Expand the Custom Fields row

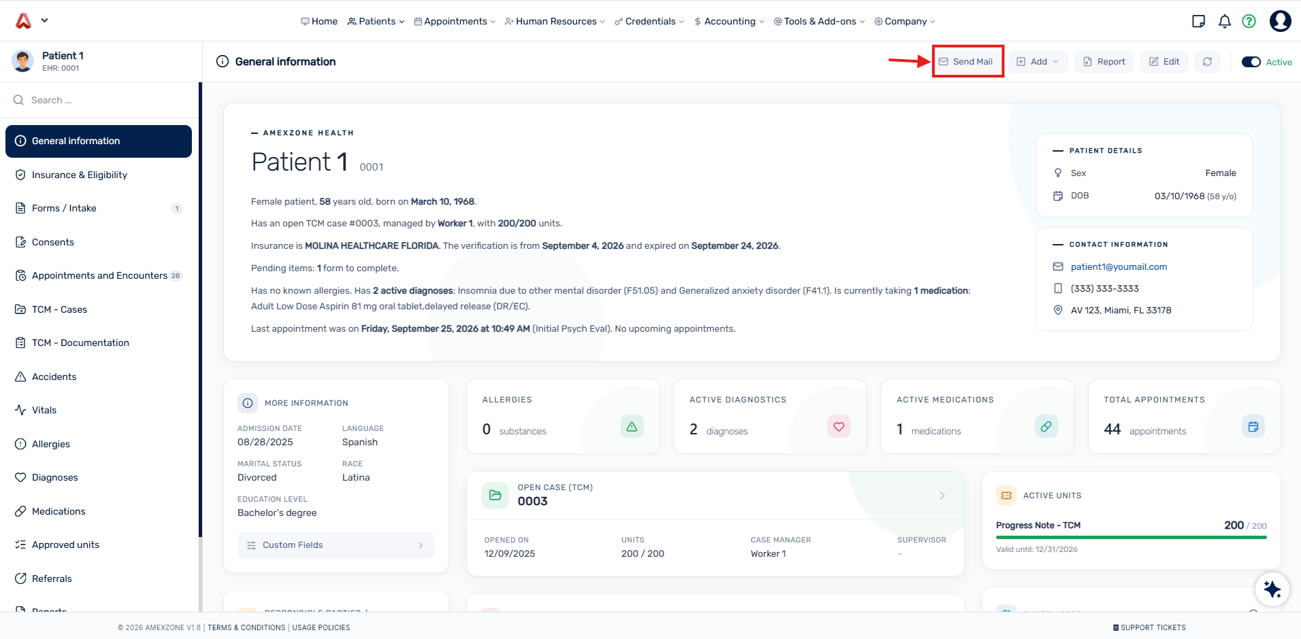[x=335, y=545]
